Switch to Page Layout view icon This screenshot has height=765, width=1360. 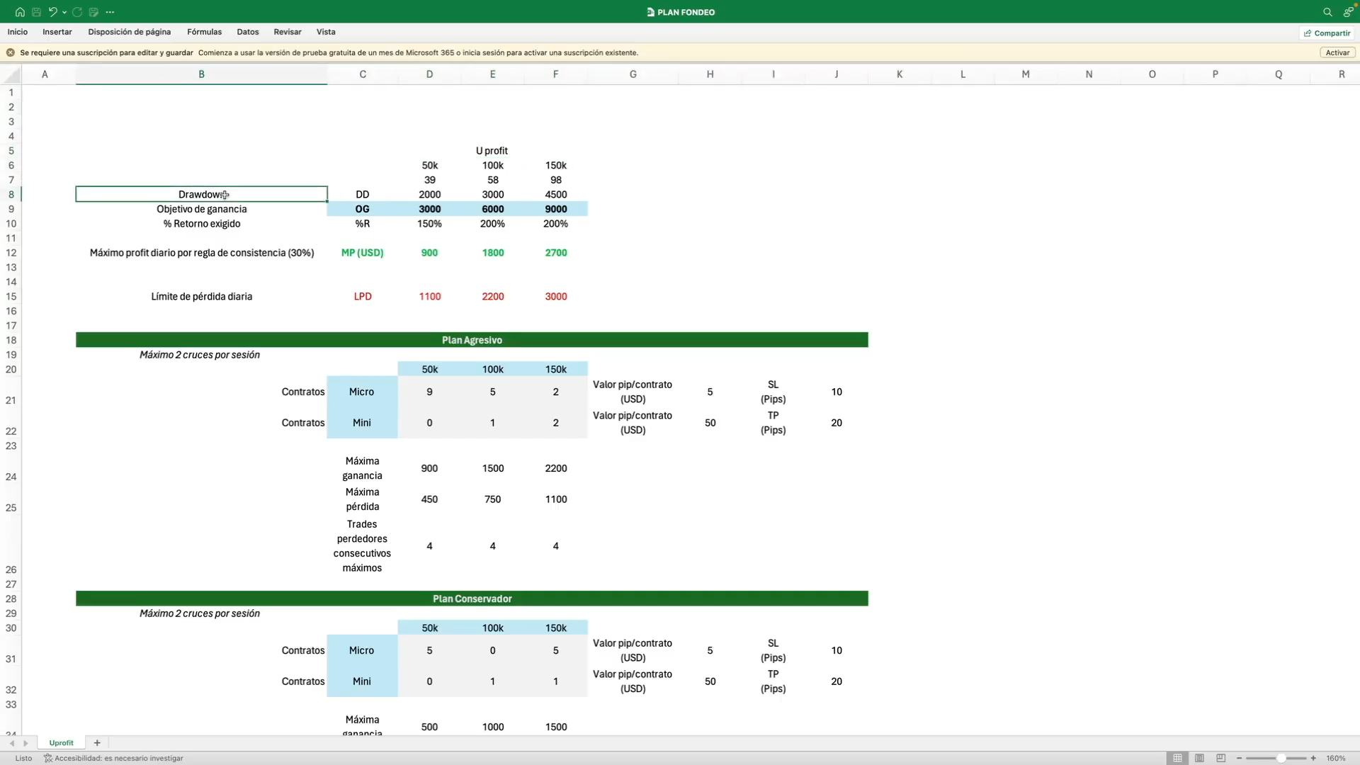click(1199, 758)
